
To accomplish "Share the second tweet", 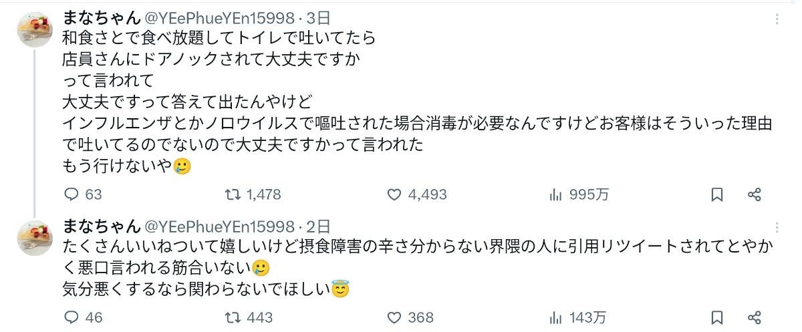I will click(755, 317).
